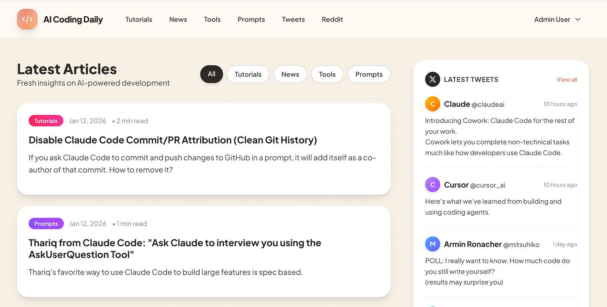Select the News filter pill
This screenshot has width=607, height=307.
coord(290,74)
